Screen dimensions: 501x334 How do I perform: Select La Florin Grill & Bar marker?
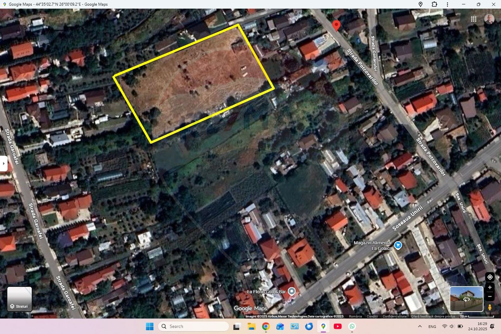292,291
